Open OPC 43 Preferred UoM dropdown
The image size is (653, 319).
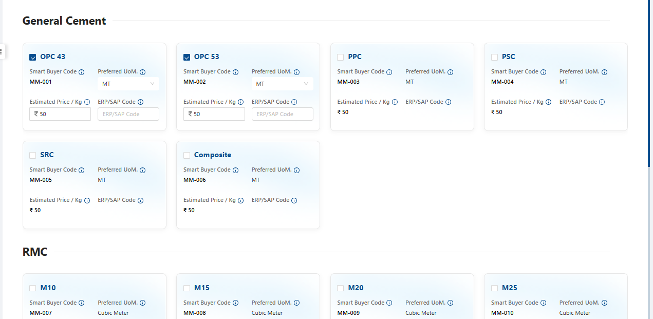tap(128, 84)
